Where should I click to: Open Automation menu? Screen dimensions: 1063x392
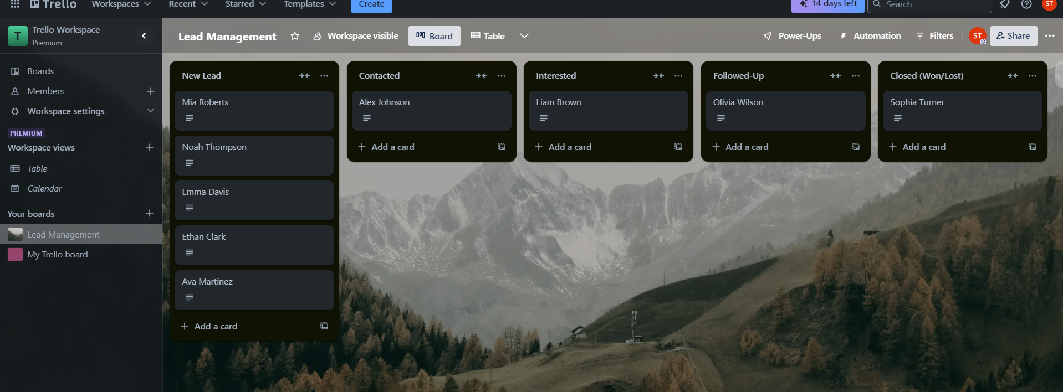pyautogui.click(x=871, y=36)
